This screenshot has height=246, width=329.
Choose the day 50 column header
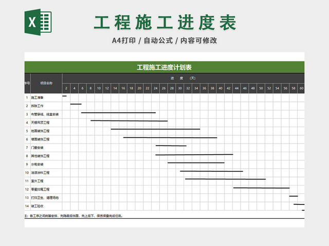coord(261,88)
